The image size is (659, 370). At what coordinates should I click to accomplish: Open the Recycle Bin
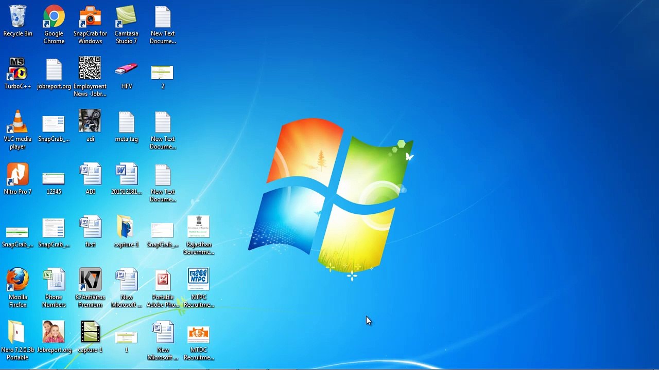(x=18, y=22)
